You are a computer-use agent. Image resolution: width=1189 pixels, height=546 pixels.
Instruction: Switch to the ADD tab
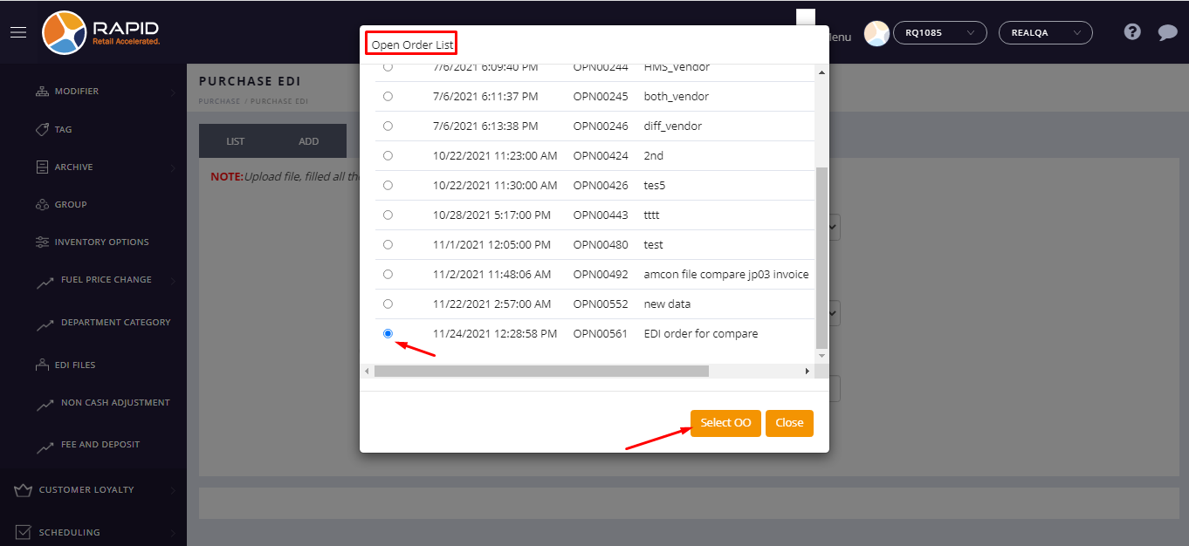point(309,141)
